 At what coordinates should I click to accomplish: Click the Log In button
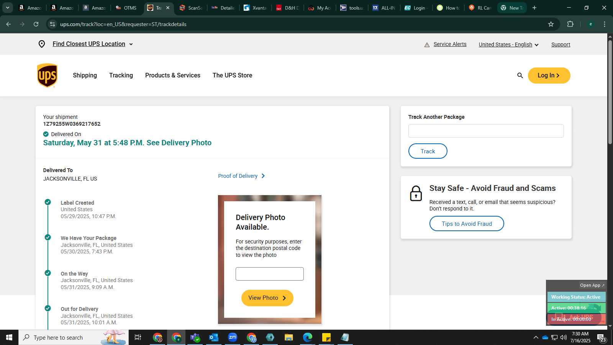tap(549, 76)
